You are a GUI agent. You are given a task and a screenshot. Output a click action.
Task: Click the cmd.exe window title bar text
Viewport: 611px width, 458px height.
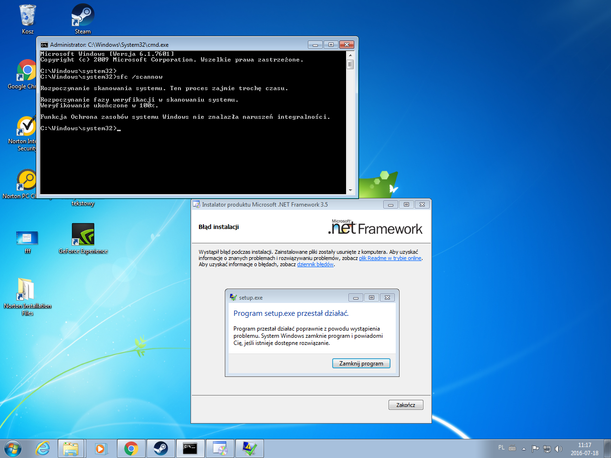click(x=109, y=45)
